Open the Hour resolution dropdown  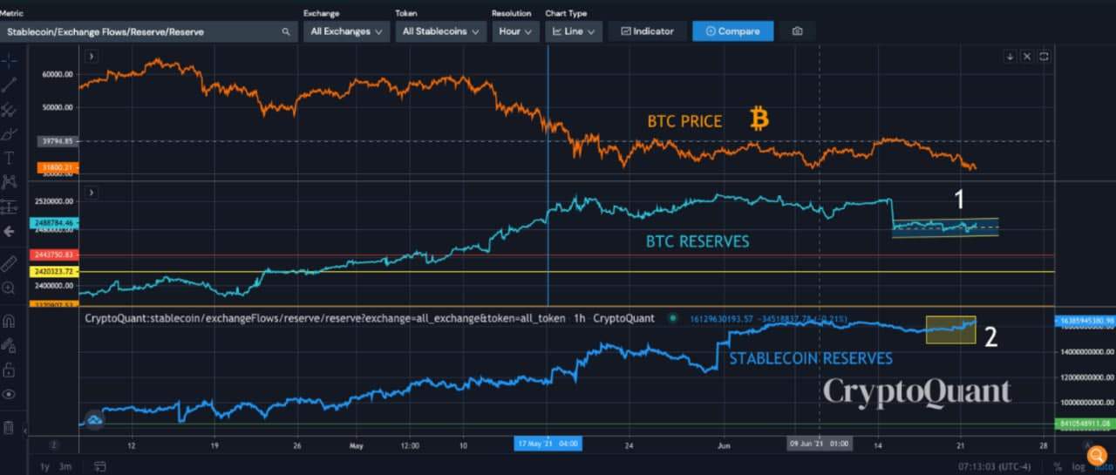(x=514, y=31)
